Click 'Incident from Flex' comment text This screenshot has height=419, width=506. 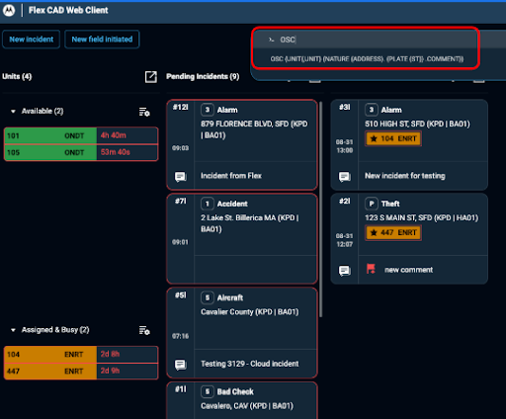pos(231,176)
